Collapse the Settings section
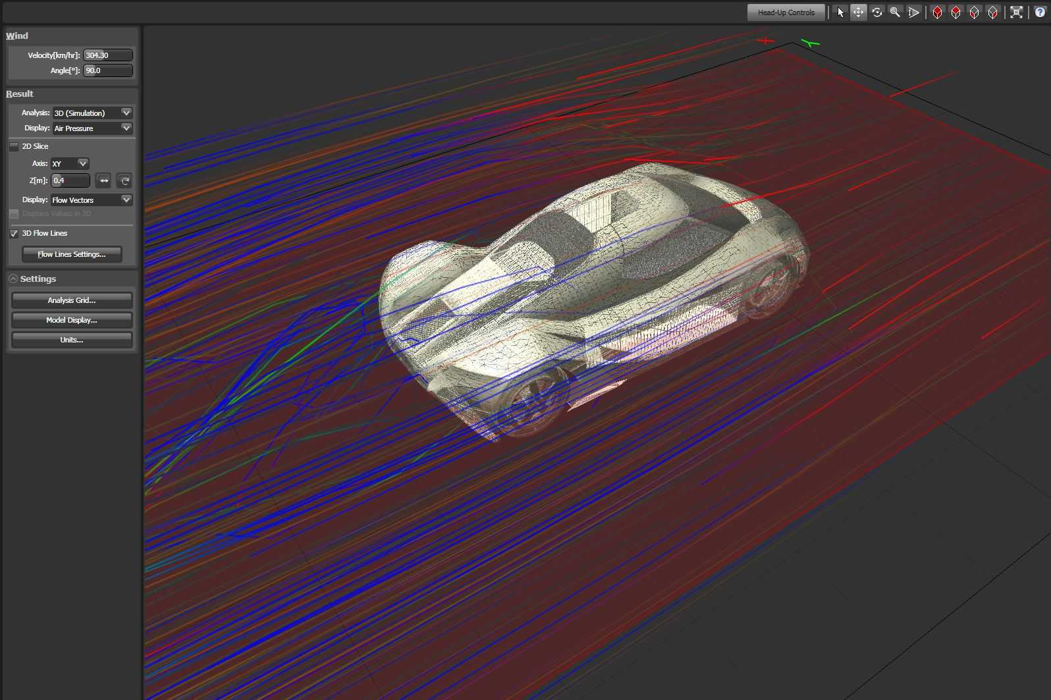Image resolution: width=1051 pixels, height=700 pixels. 13,279
